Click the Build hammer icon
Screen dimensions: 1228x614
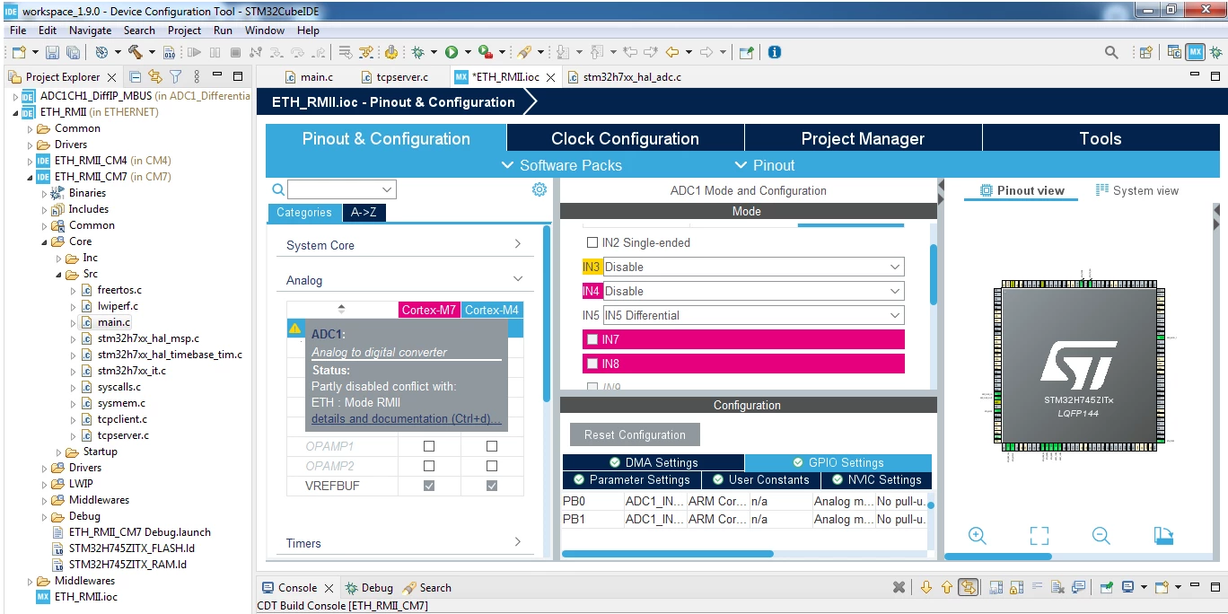[x=135, y=52]
